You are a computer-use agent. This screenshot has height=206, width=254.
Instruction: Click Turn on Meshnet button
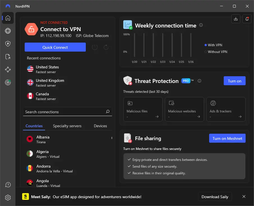(x=227, y=138)
